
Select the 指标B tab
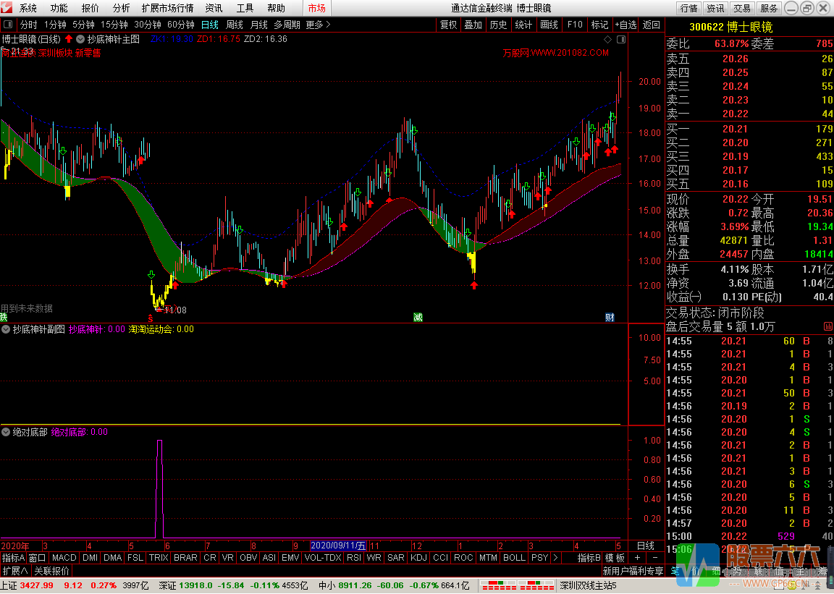[x=589, y=558]
